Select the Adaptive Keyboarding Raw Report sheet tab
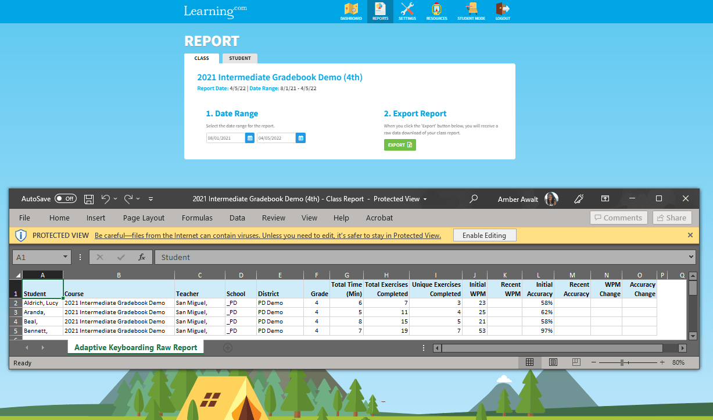The image size is (713, 420). pos(135,346)
